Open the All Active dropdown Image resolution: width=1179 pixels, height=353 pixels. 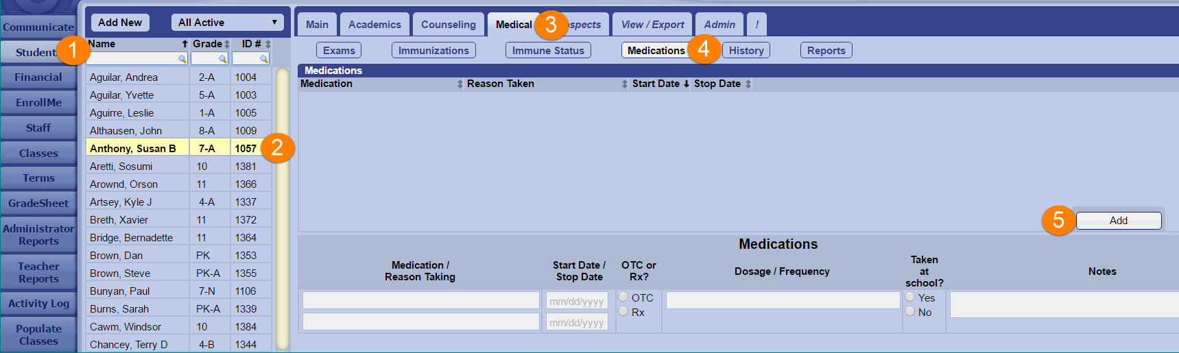pyautogui.click(x=227, y=23)
